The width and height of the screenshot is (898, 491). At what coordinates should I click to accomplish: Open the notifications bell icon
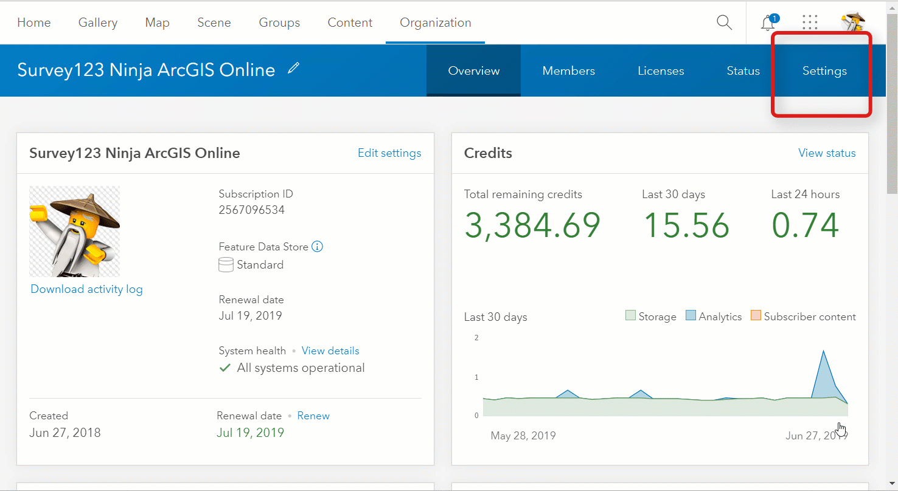tap(768, 23)
